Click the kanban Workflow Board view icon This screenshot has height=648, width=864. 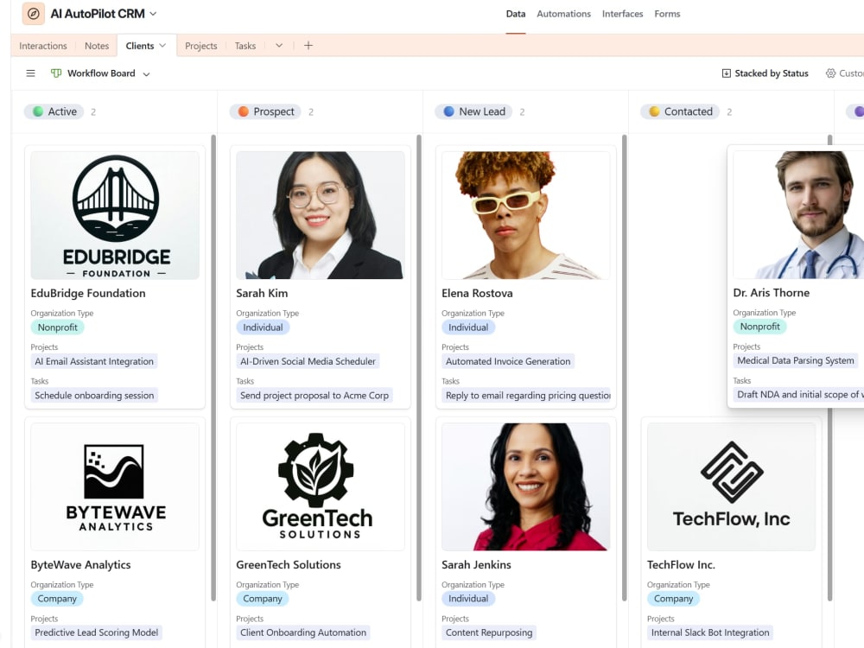(x=56, y=73)
